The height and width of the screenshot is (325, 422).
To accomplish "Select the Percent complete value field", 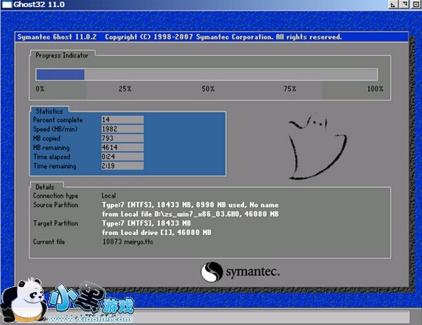I will (x=122, y=120).
